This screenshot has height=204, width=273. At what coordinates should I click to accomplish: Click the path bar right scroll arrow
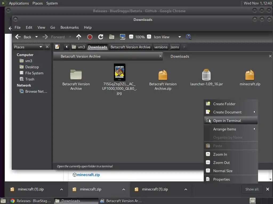point(184,47)
